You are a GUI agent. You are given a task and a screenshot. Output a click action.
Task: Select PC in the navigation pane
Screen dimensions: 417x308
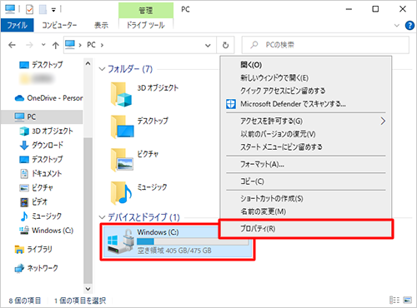pos(42,117)
